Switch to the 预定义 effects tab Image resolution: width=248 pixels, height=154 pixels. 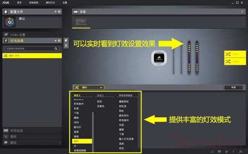tap(77, 96)
